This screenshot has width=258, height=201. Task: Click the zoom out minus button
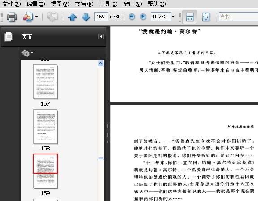pyautogui.click(x=132, y=17)
